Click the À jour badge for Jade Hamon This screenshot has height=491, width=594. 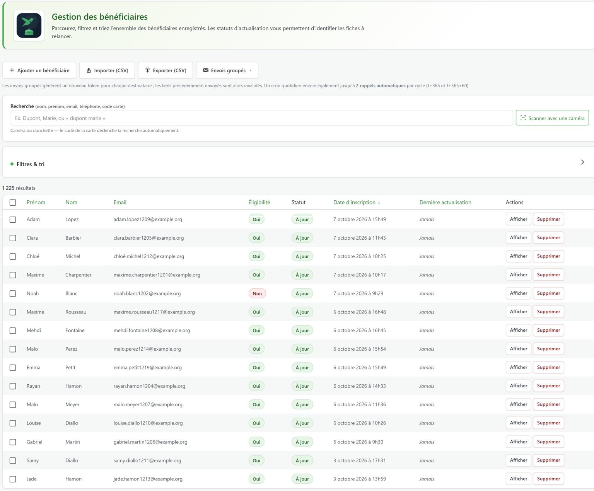click(x=302, y=479)
